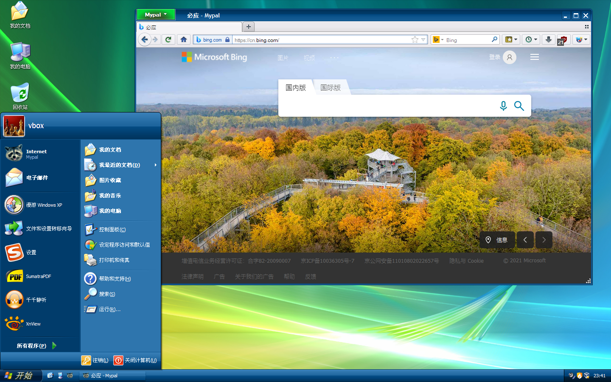Open the history clock dropdown button

[531, 39]
